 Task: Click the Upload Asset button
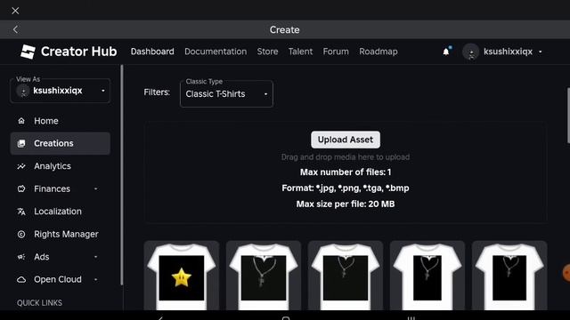point(346,140)
